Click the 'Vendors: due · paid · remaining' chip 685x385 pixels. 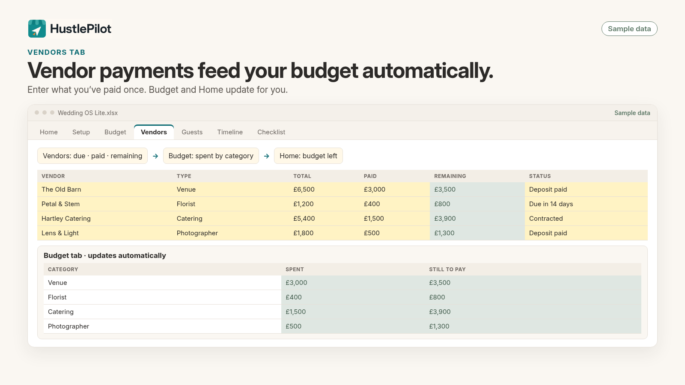click(x=92, y=156)
